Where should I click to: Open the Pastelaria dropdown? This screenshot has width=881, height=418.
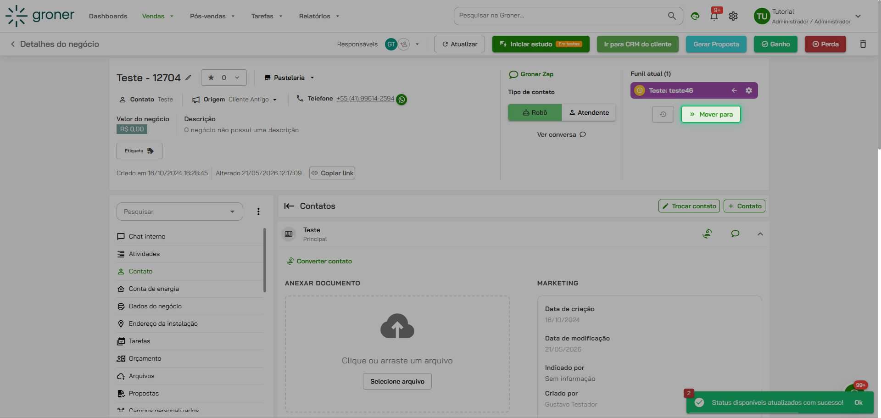point(290,78)
